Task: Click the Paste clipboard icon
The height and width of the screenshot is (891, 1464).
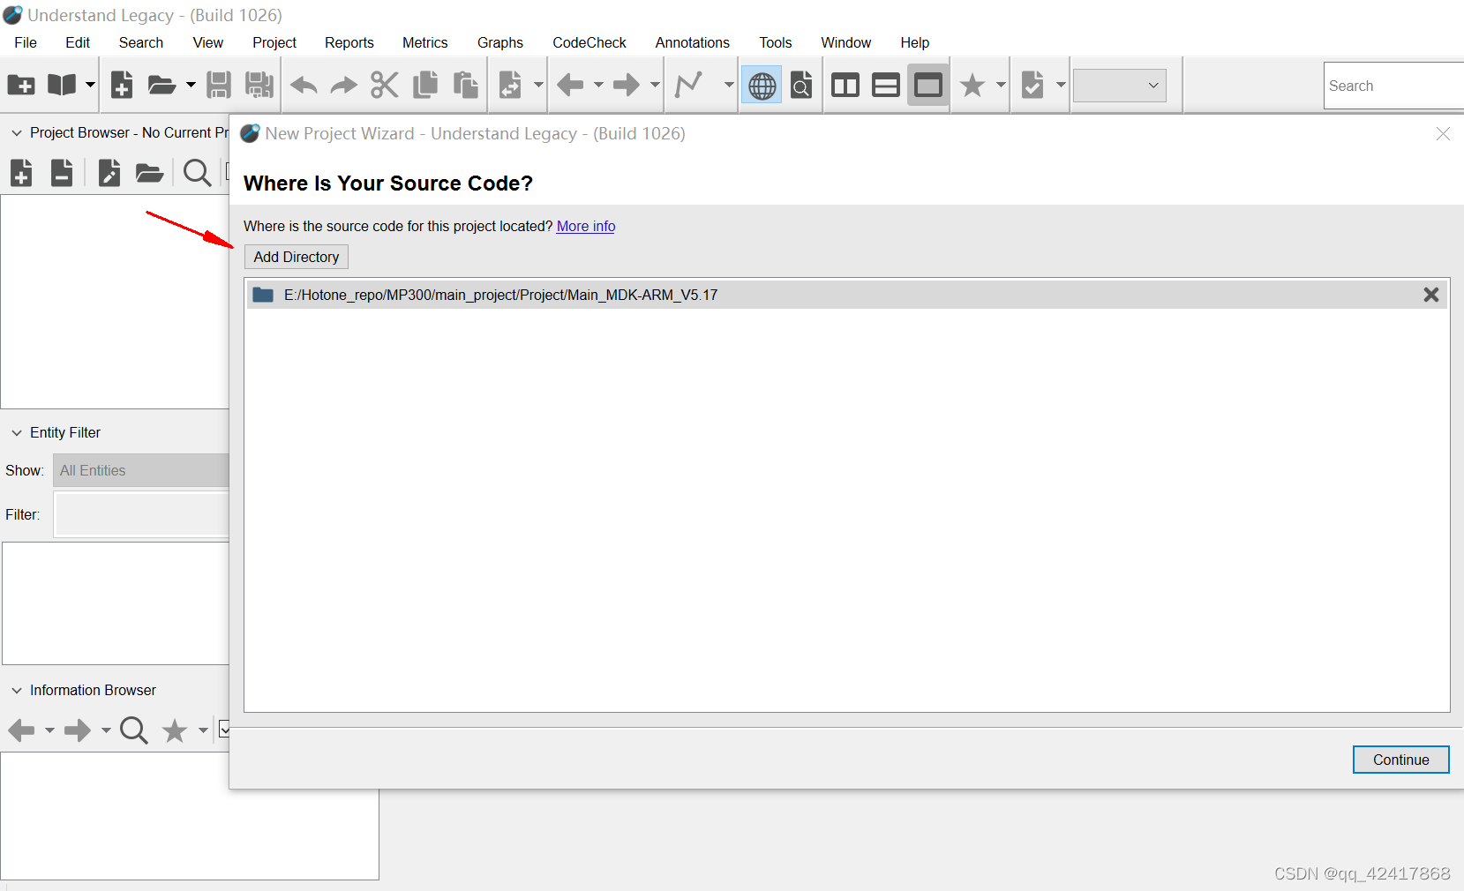Action: [x=466, y=86]
